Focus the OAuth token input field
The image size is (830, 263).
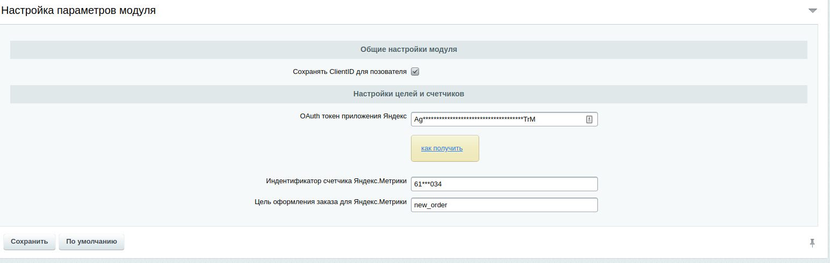pos(497,119)
